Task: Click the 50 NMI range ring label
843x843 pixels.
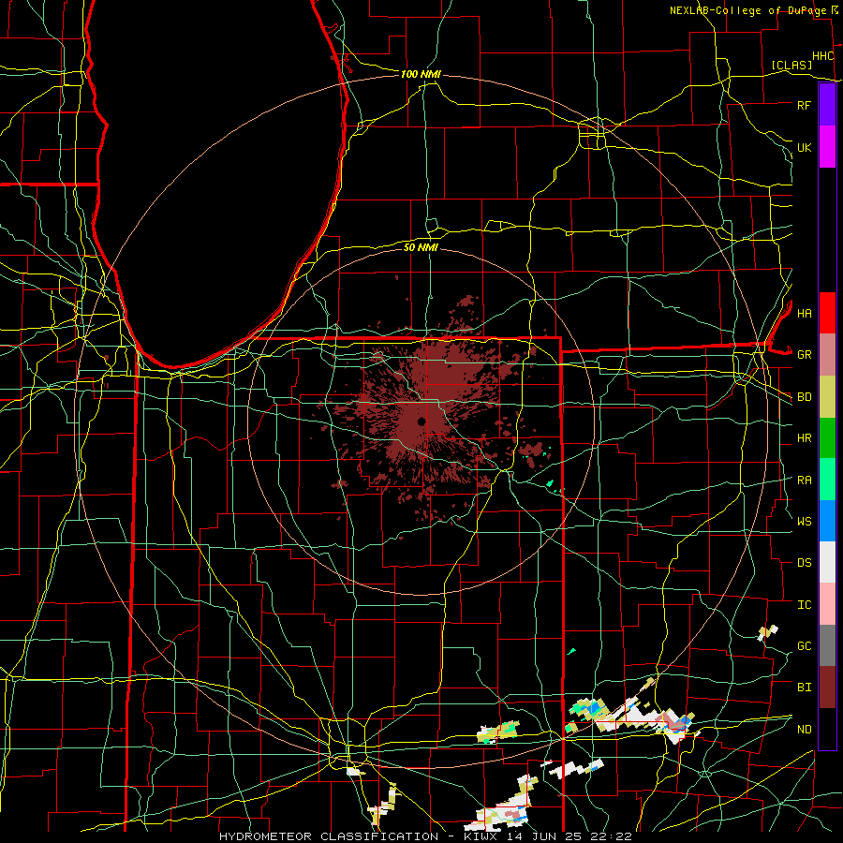Action: (x=421, y=247)
